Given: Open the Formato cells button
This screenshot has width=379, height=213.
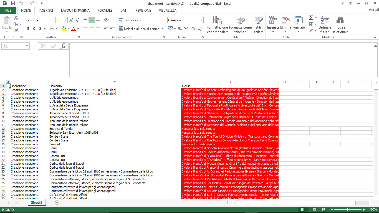Looking at the screenshot, I should [x=299, y=25].
